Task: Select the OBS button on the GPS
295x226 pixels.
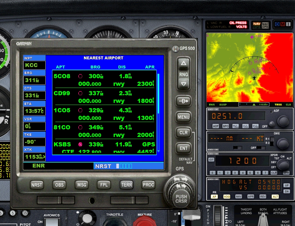Action: [x=59, y=185]
